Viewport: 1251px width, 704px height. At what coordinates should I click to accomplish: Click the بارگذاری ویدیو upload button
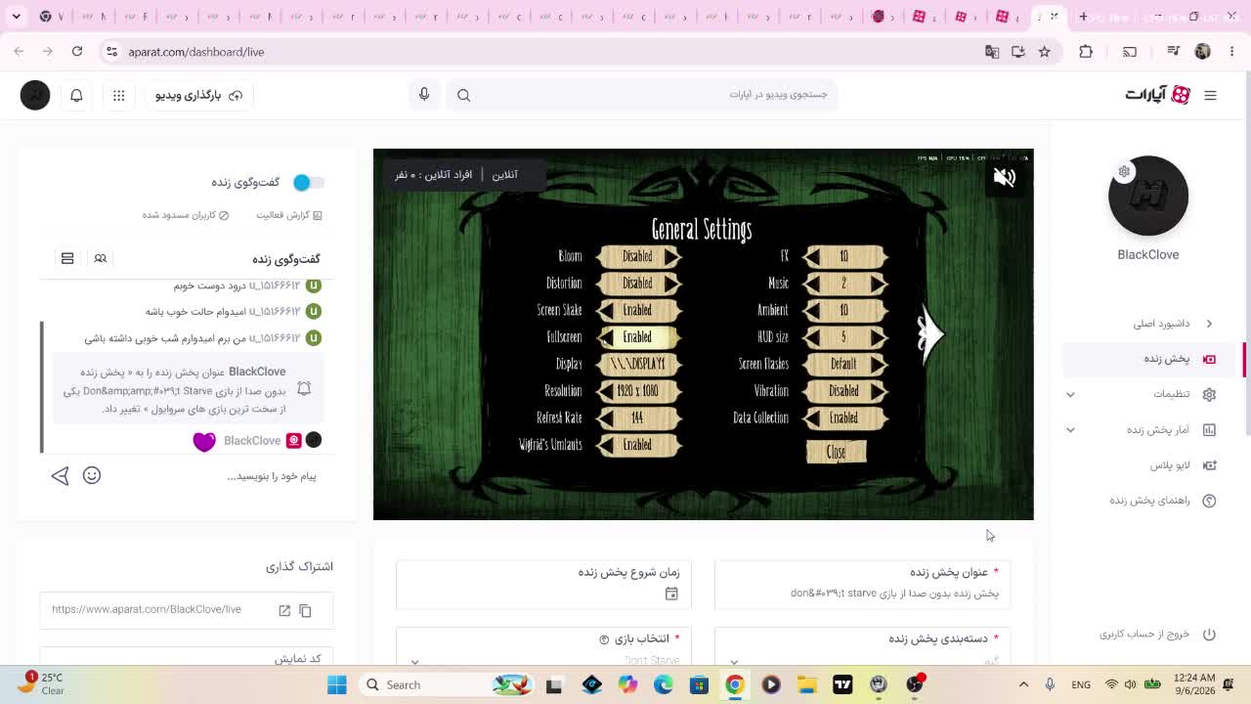[199, 95]
